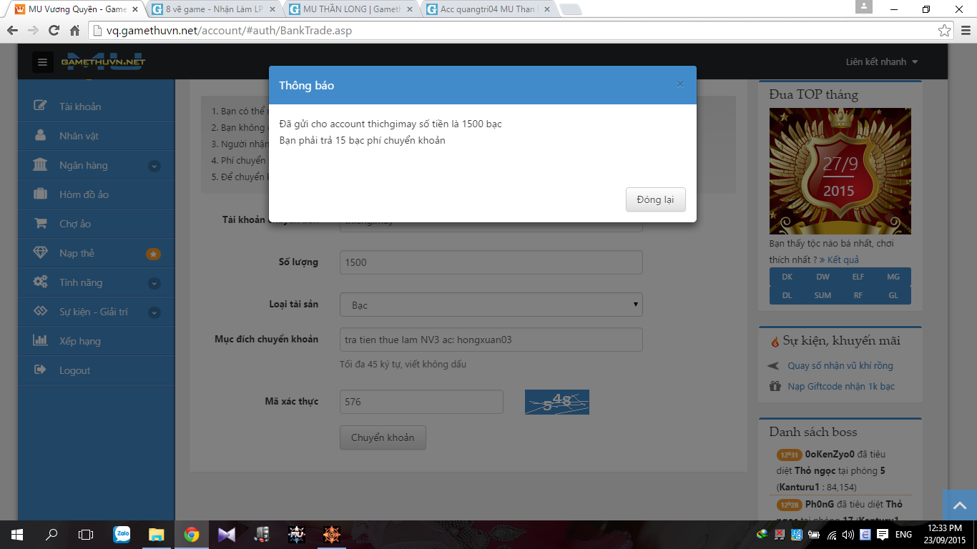977x549 pixels.
Task: Click the Đóng lại button
Action: pos(655,199)
